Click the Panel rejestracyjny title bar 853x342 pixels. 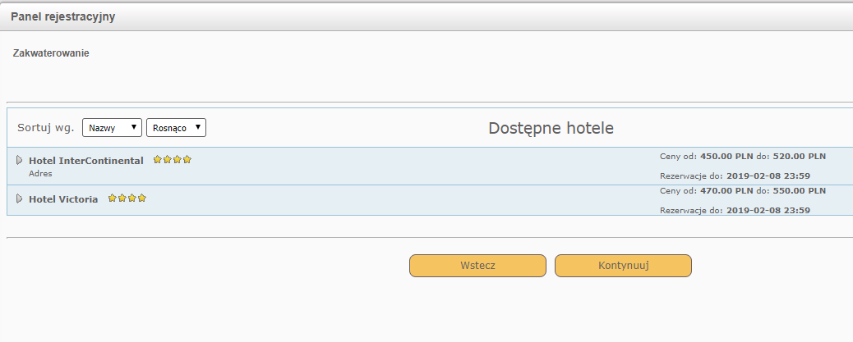[426, 17]
